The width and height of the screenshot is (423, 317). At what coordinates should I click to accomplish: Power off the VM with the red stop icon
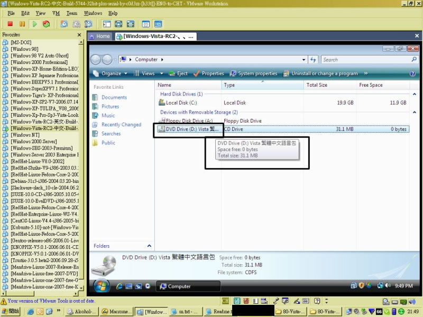tap(10, 24)
